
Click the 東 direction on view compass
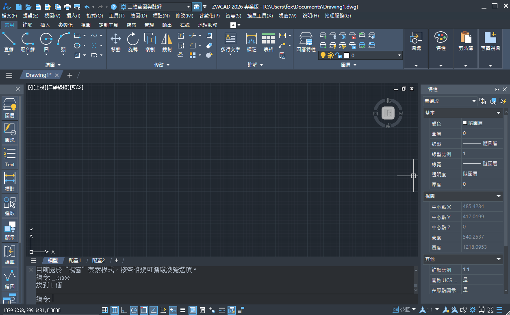pyautogui.click(x=401, y=113)
